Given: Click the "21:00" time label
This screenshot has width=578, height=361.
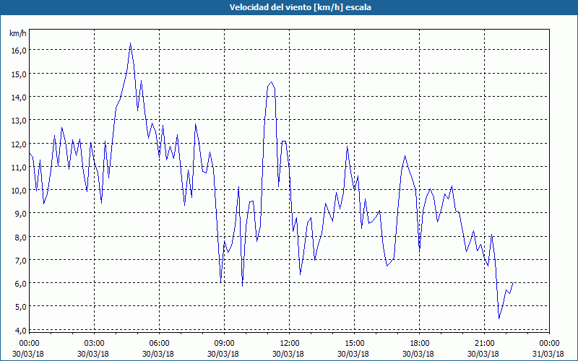Looking at the screenshot, I should coord(484,344).
